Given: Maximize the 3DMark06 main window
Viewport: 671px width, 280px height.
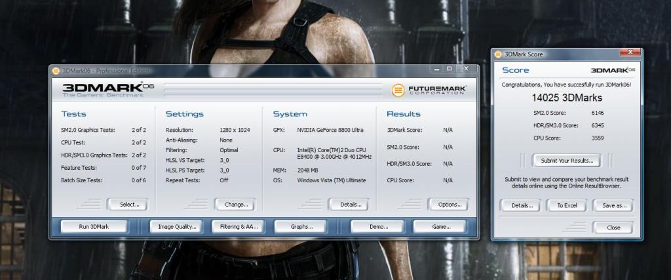Looking at the screenshot, I should (x=449, y=69).
